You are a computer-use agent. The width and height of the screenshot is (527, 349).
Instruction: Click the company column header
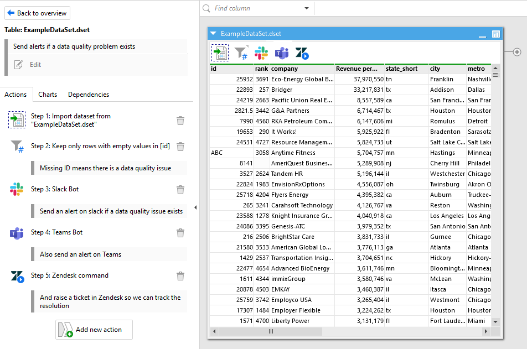point(302,69)
